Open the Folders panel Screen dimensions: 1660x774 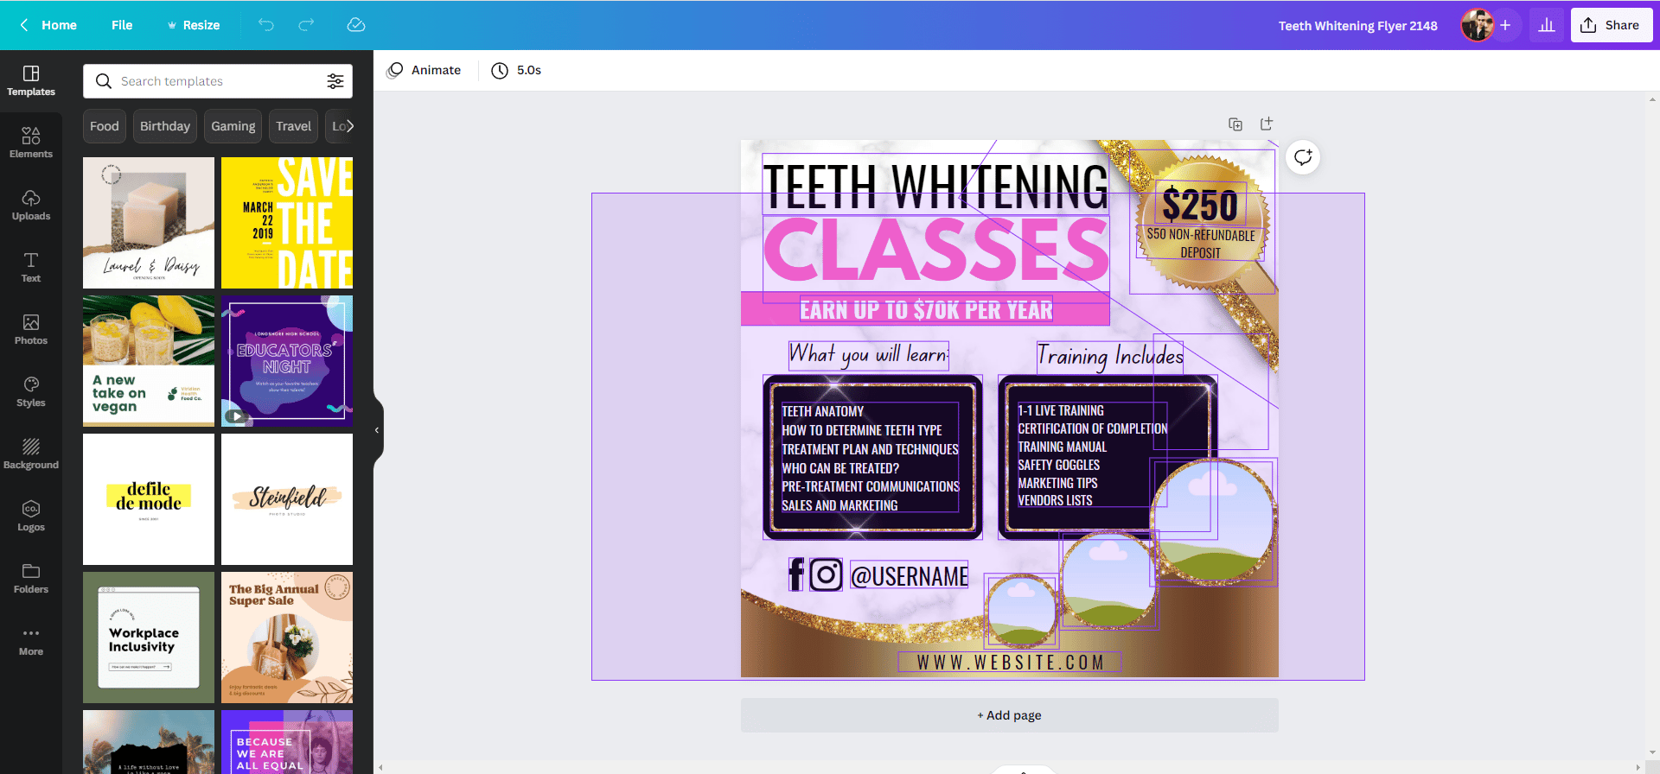tap(31, 578)
